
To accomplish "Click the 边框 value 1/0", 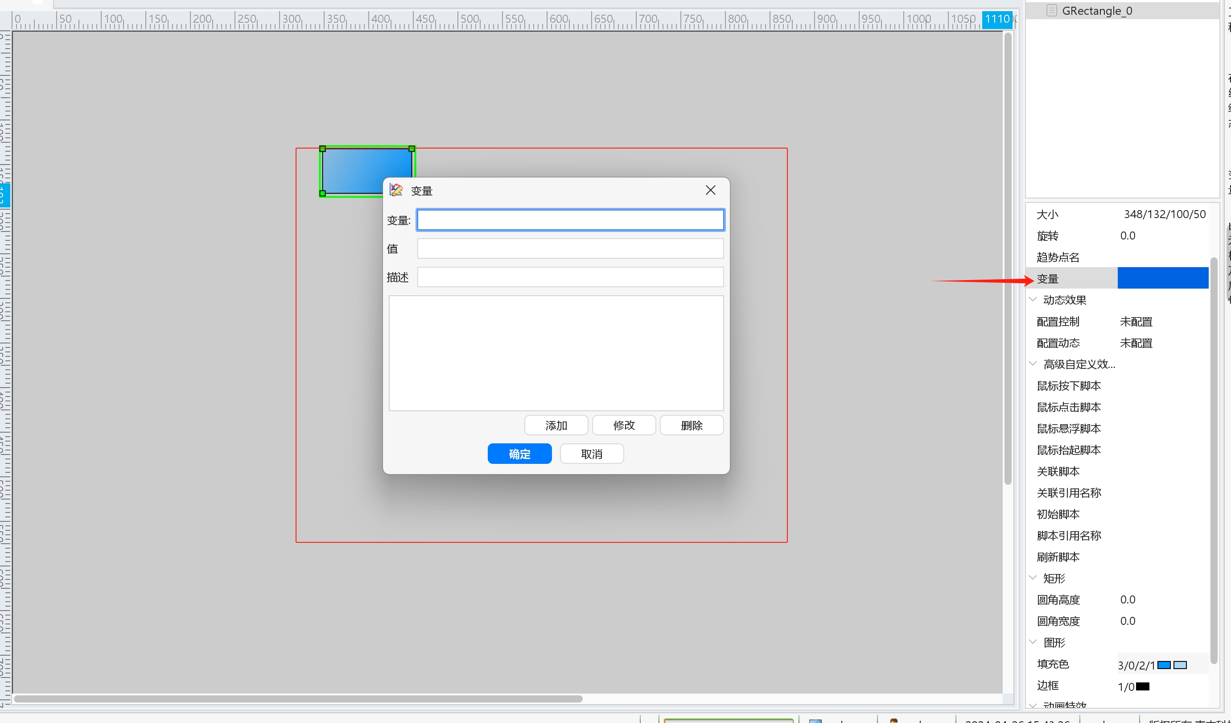I will (x=1126, y=687).
